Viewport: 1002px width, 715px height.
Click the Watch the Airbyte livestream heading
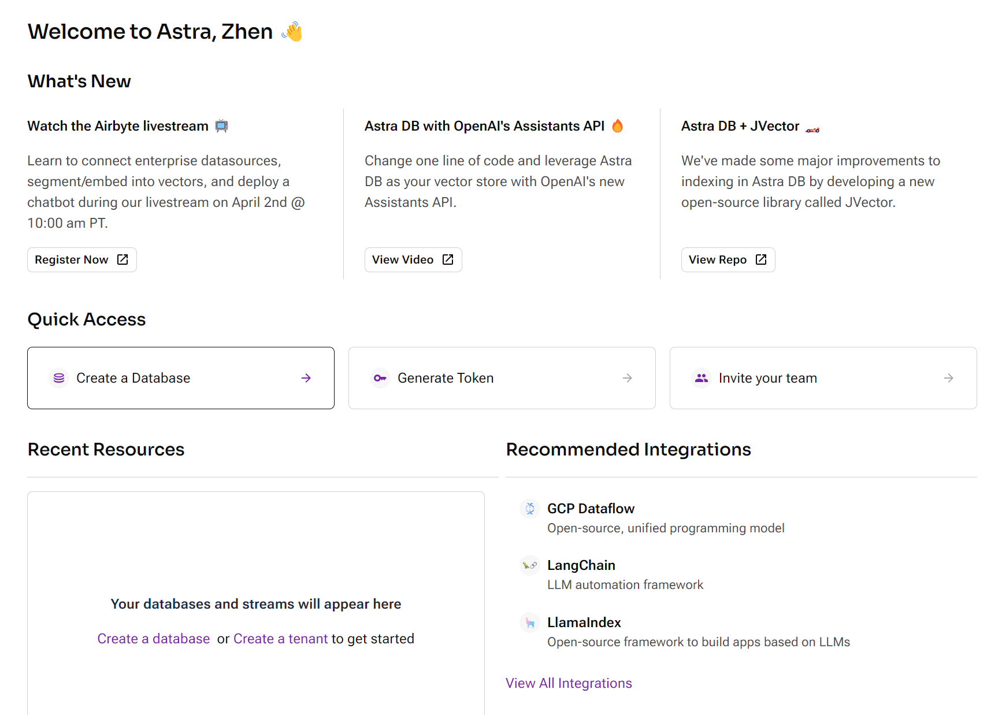point(118,126)
